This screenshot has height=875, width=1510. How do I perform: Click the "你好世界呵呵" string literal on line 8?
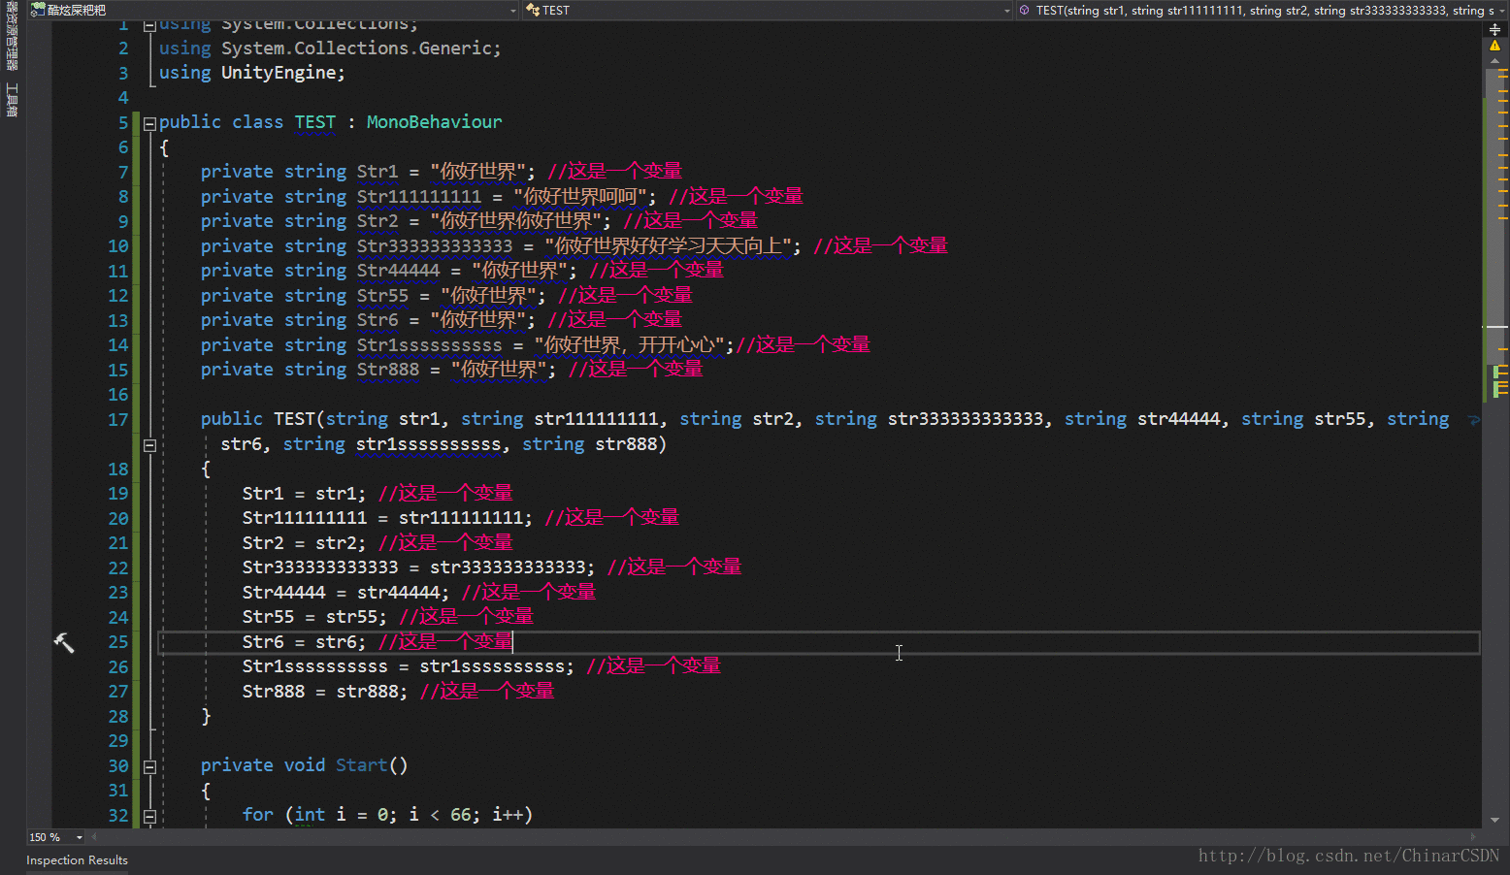579,197
